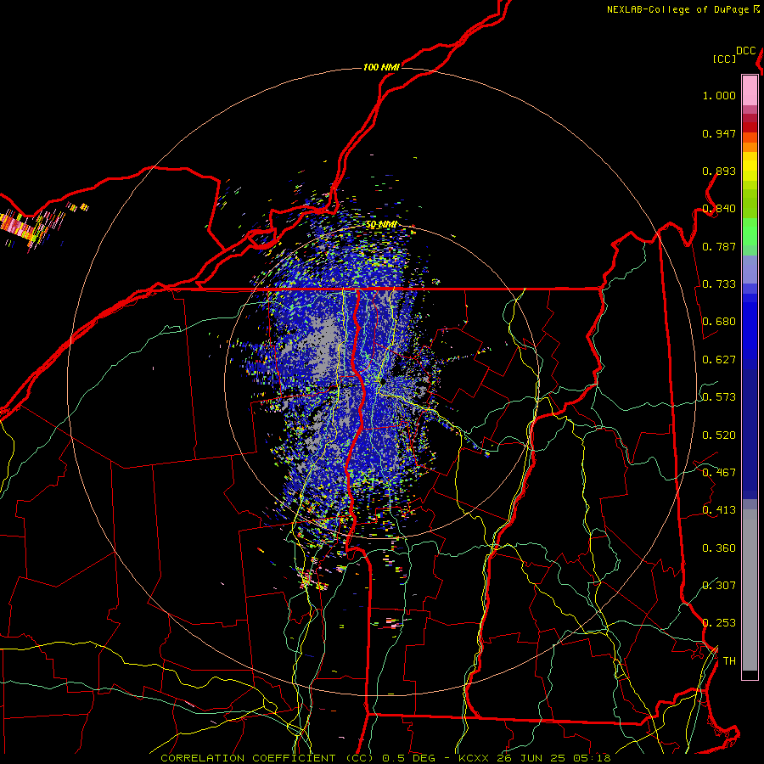Pick the red segment of CC color bar
Screen dimensions: 764x764
coord(750,126)
